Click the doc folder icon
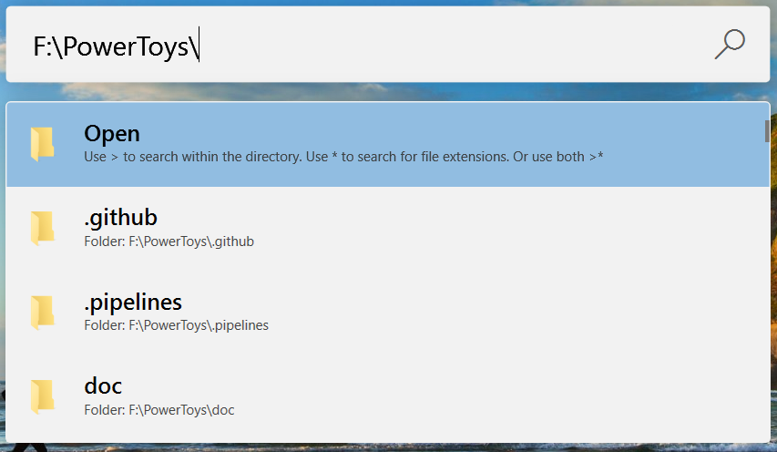 click(42, 395)
